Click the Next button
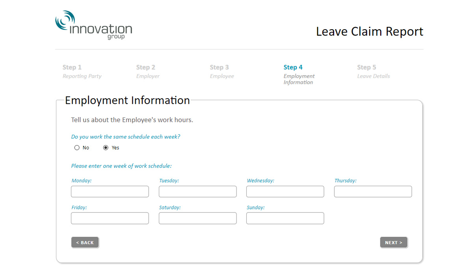This screenshot has width=473, height=276. 394,242
